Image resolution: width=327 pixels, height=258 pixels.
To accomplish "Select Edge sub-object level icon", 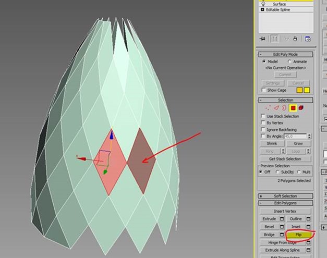I will [277, 107].
